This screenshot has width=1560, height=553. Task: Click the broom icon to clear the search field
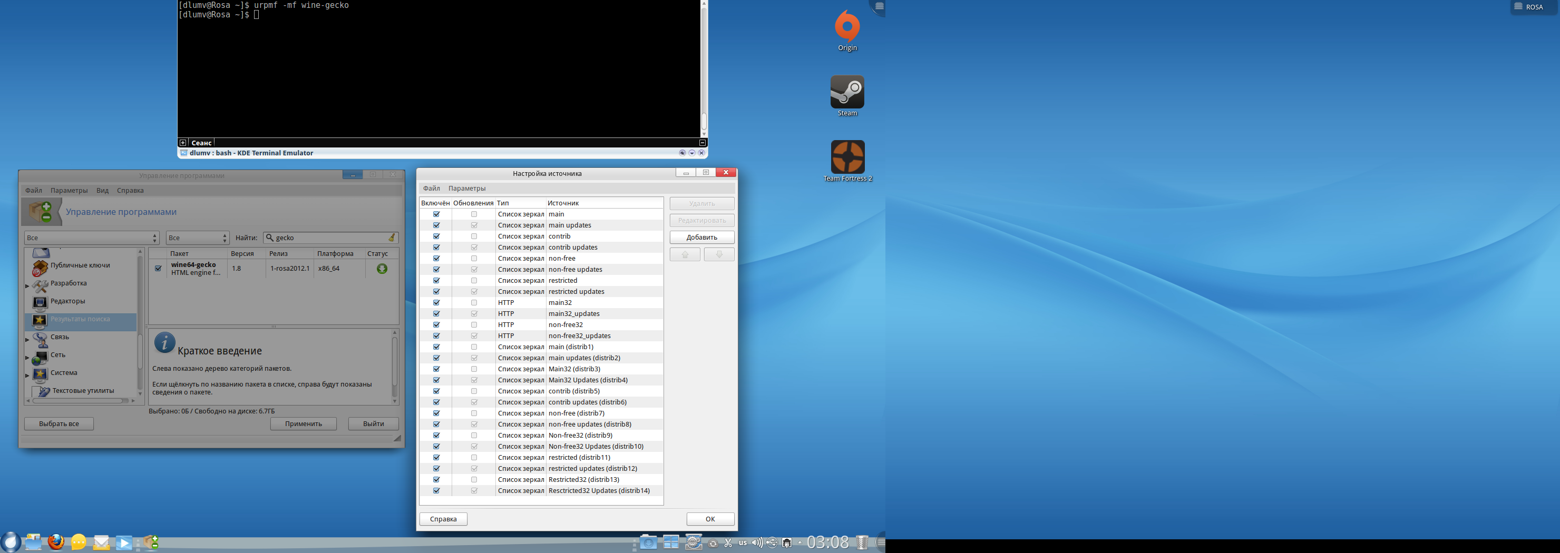[x=392, y=238]
